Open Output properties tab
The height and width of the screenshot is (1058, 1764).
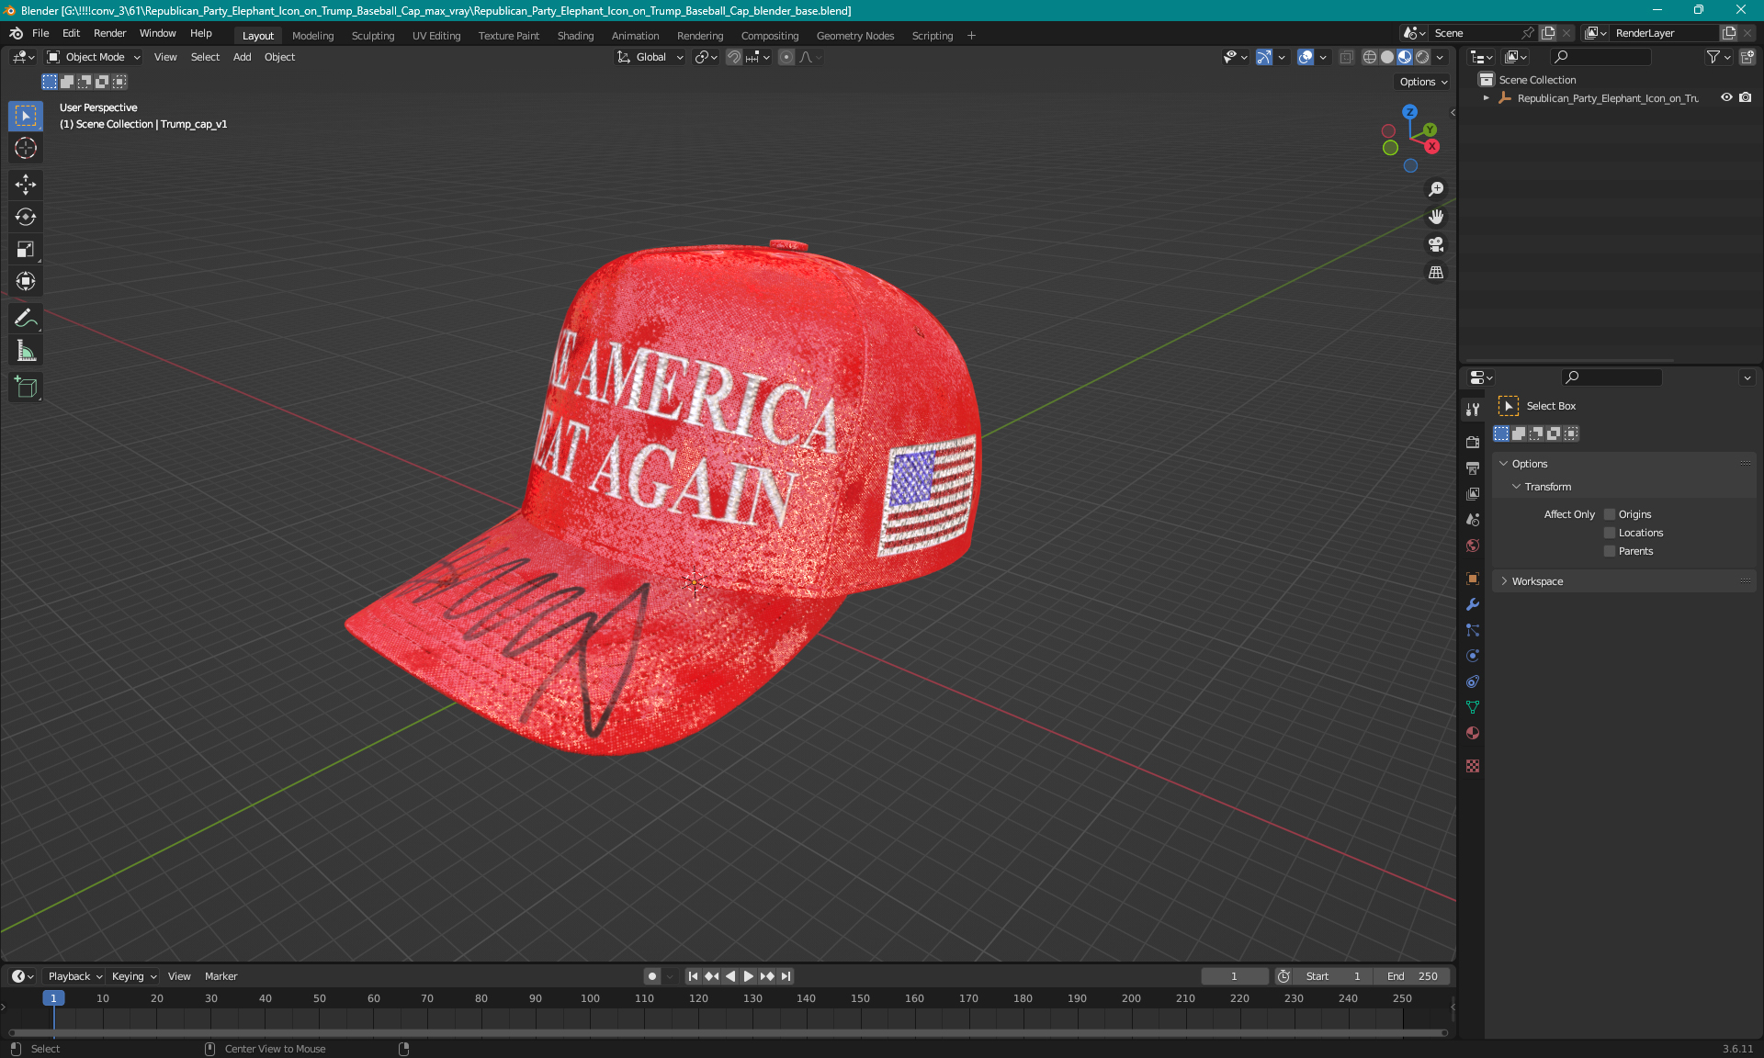[1473, 467]
